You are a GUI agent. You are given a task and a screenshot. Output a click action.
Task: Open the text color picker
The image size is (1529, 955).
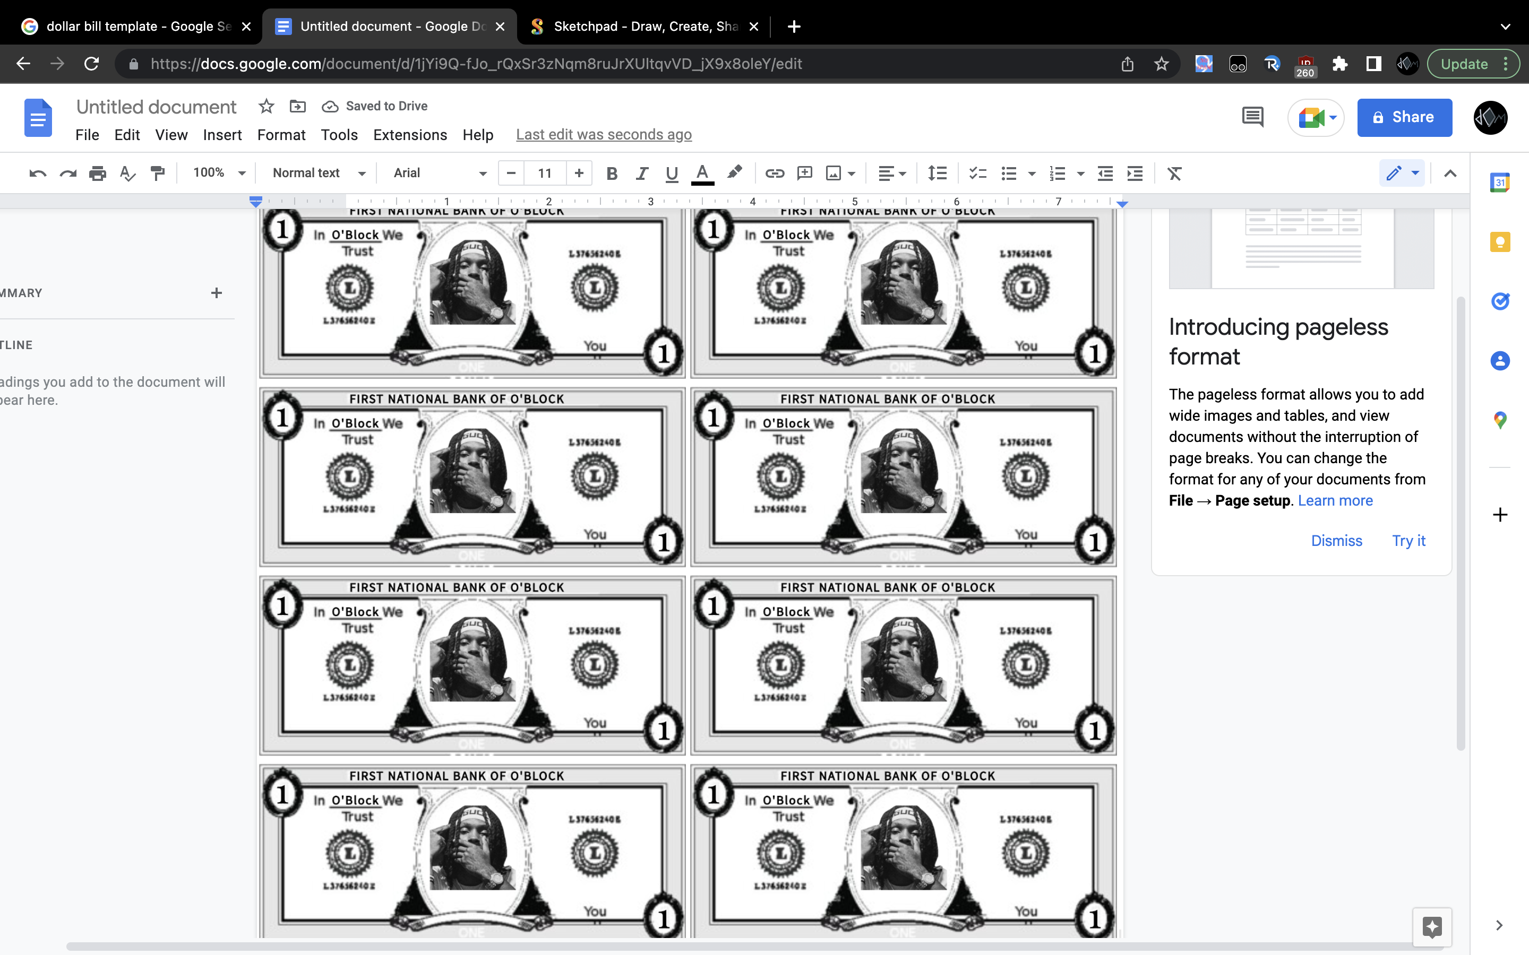pos(702,173)
